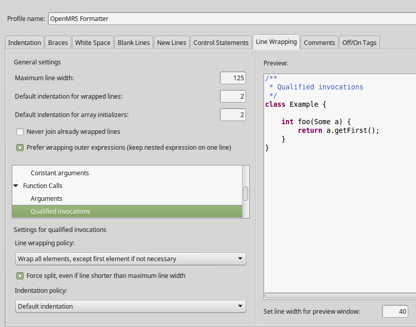
Task: Open the Off/On Tags tab
Action: (359, 42)
